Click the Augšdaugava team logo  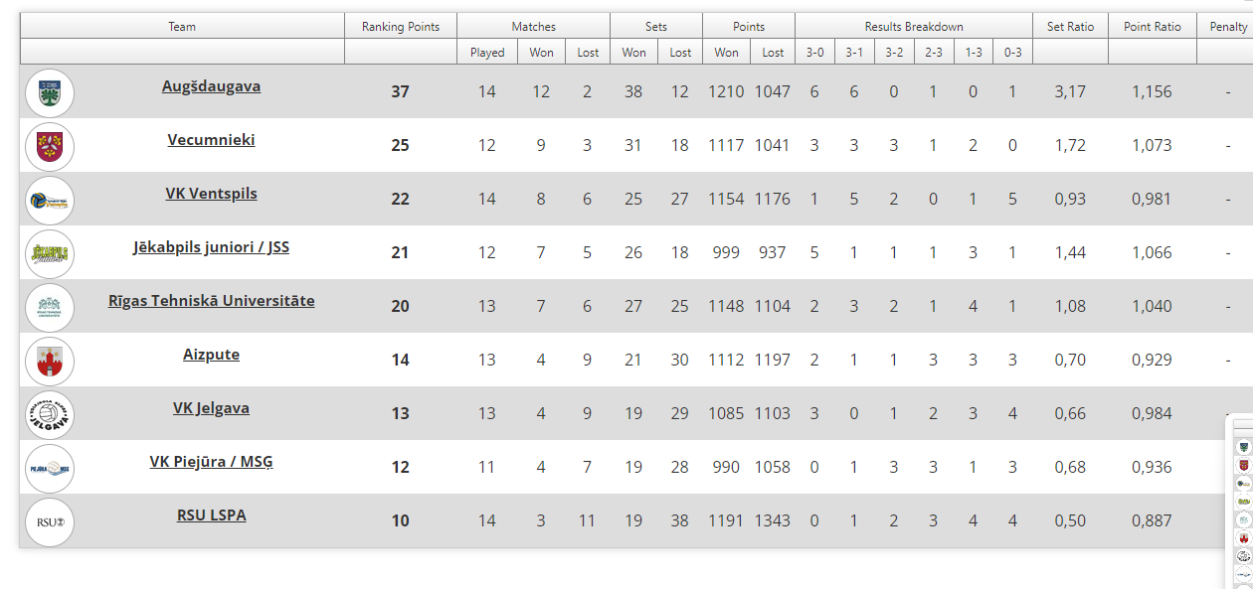[x=50, y=92]
